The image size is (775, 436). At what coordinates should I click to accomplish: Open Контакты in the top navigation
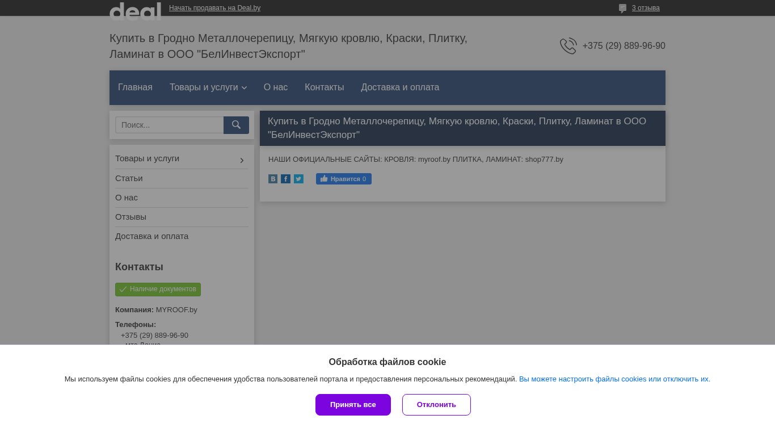point(325,87)
